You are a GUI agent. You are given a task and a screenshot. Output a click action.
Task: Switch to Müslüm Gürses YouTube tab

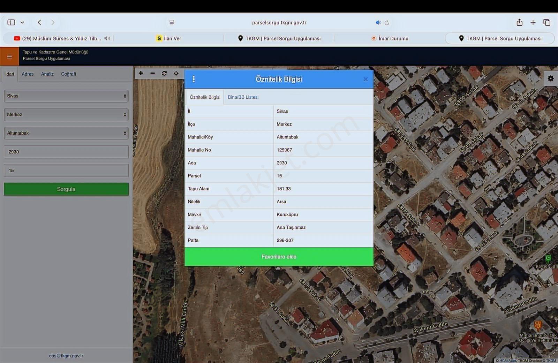[x=58, y=38]
